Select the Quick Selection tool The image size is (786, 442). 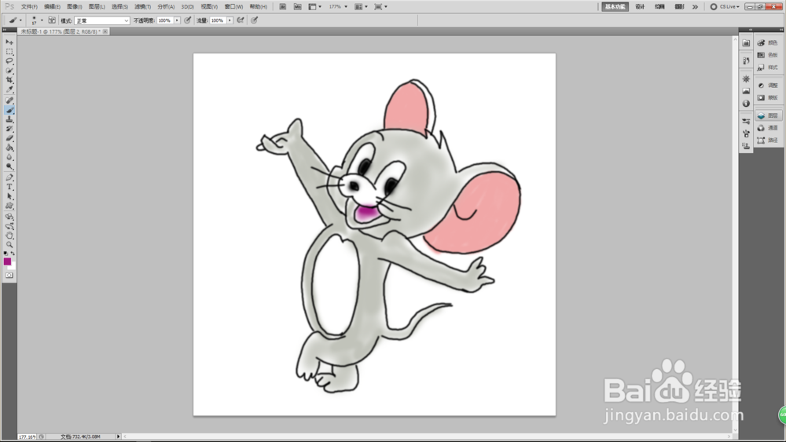coord(9,71)
